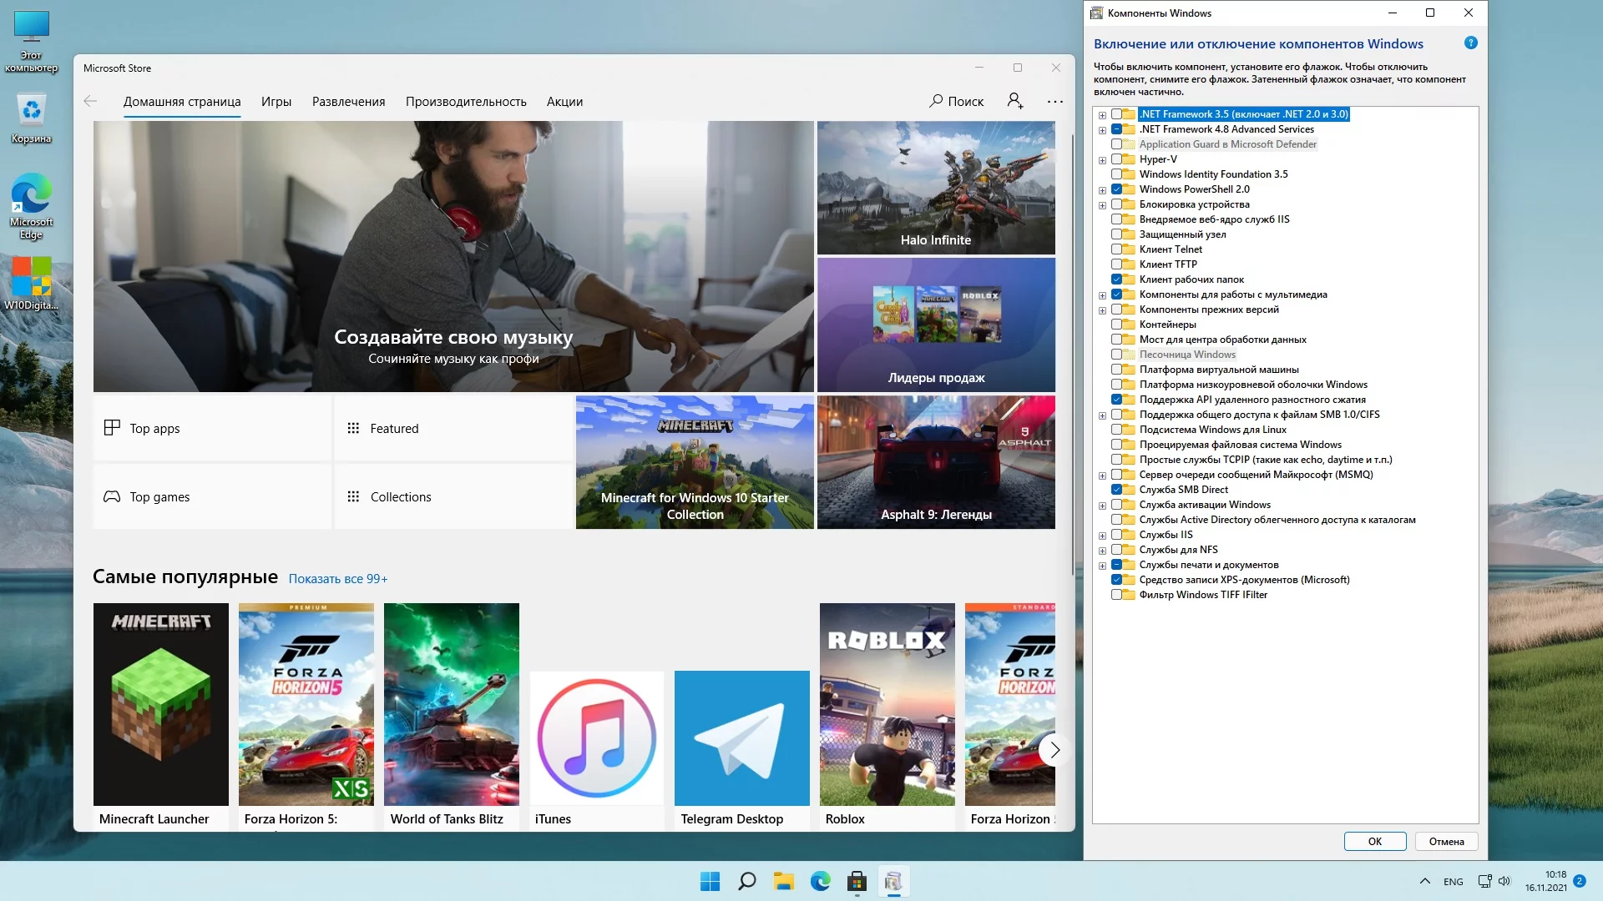Open Microsoft Store from the taskbar
This screenshot has height=901, width=1603.
pyautogui.click(x=857, y=882)
